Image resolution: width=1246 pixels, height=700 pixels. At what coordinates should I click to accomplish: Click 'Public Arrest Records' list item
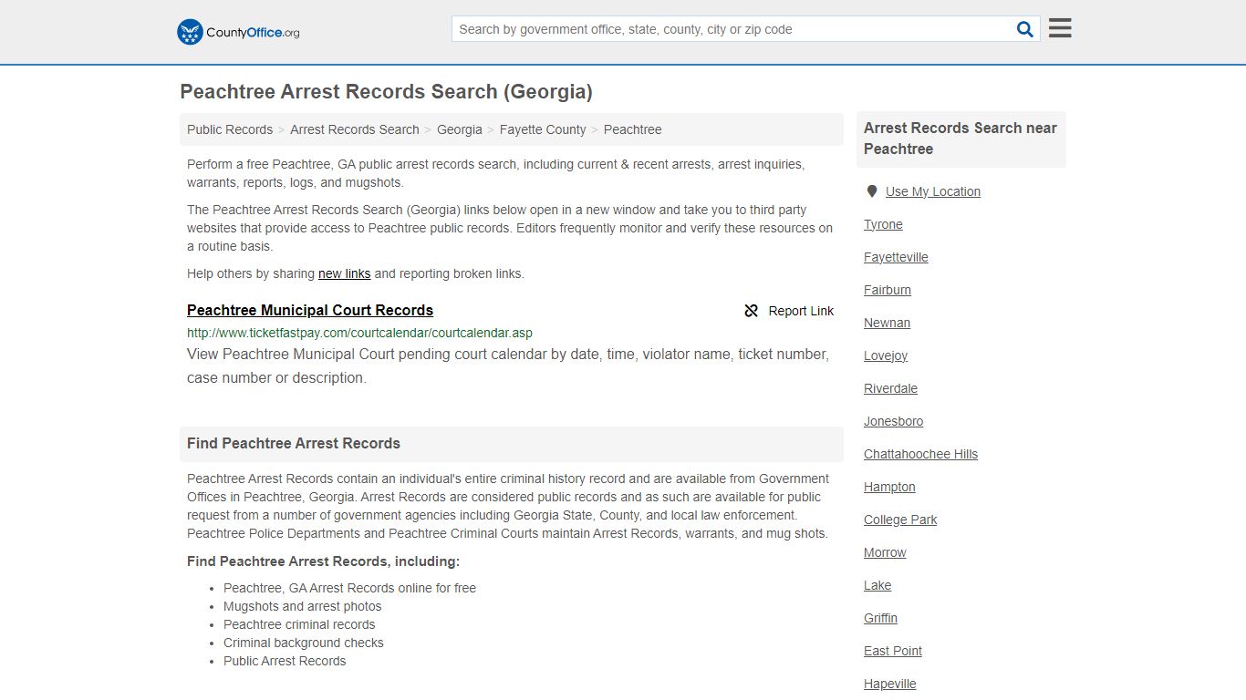pos(285,661)
